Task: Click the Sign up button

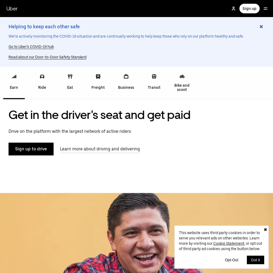Action: 249,8
